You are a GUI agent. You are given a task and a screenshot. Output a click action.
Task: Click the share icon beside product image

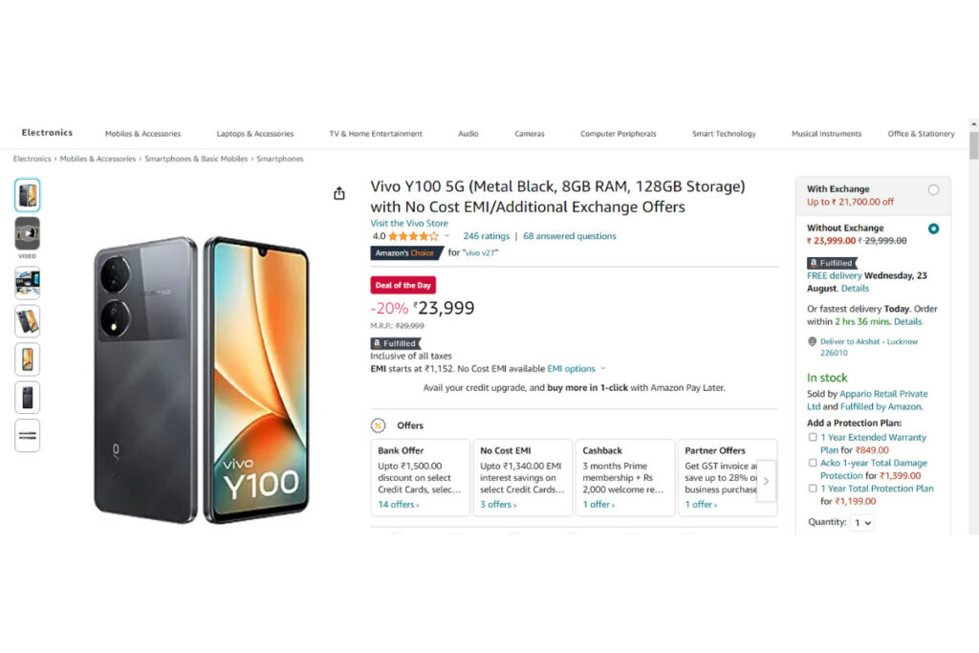coord(339,193)
